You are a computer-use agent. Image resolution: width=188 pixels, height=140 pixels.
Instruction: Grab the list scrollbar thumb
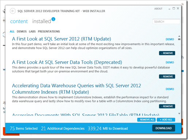pyautogui.click(x=179, y=39)
